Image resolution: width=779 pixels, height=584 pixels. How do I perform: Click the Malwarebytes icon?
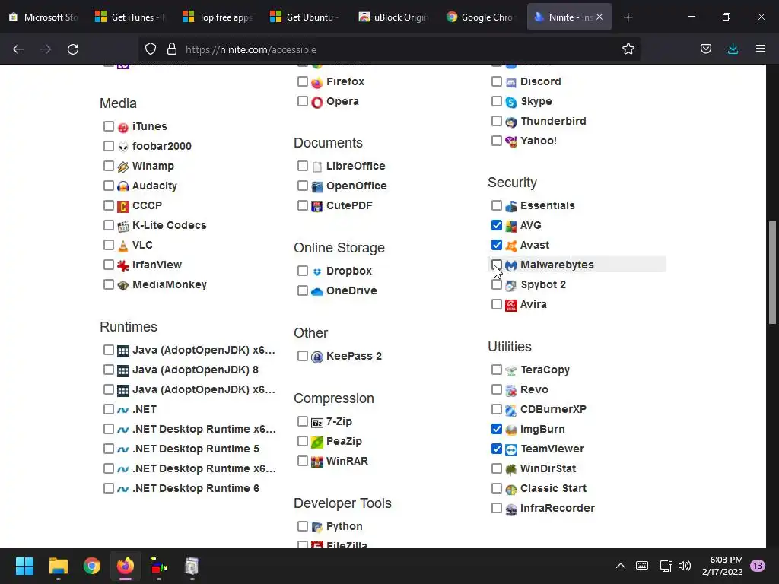tap(510, 265)
